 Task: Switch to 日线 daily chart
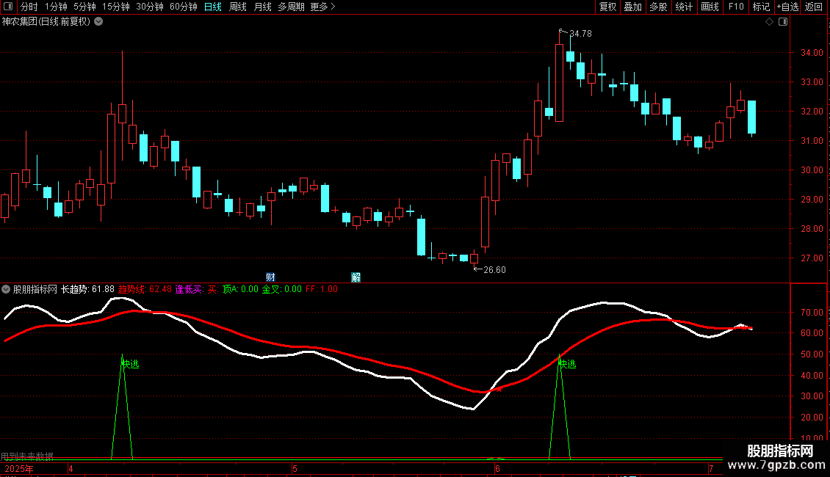click(x=213, y=7)
